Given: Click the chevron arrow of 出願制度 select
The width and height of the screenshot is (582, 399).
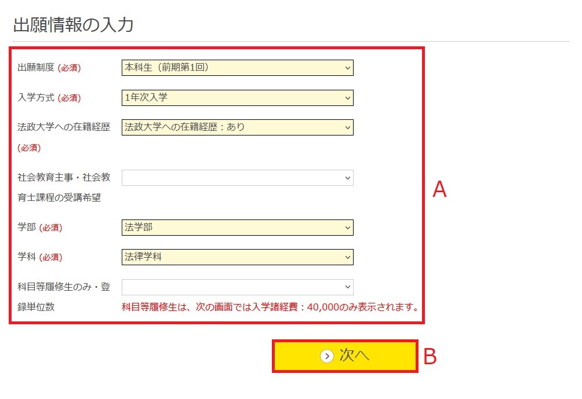Looking at the screenshot, I should (x=348, y=68).
